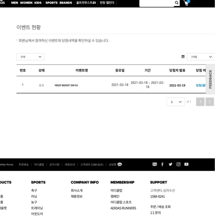This screenshot has width=215, height=216.
Task: Click the calendar icon beside period dropdown
Action: 183,57
